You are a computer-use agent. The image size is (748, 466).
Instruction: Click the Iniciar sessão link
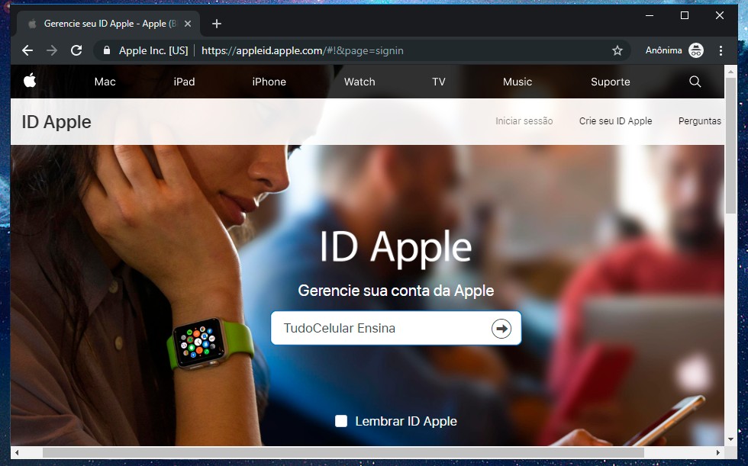[524, 121]
